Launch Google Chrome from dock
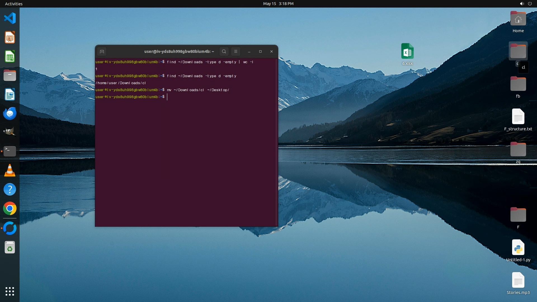Screen dimensions: 537x302 [x=10, y=209]
